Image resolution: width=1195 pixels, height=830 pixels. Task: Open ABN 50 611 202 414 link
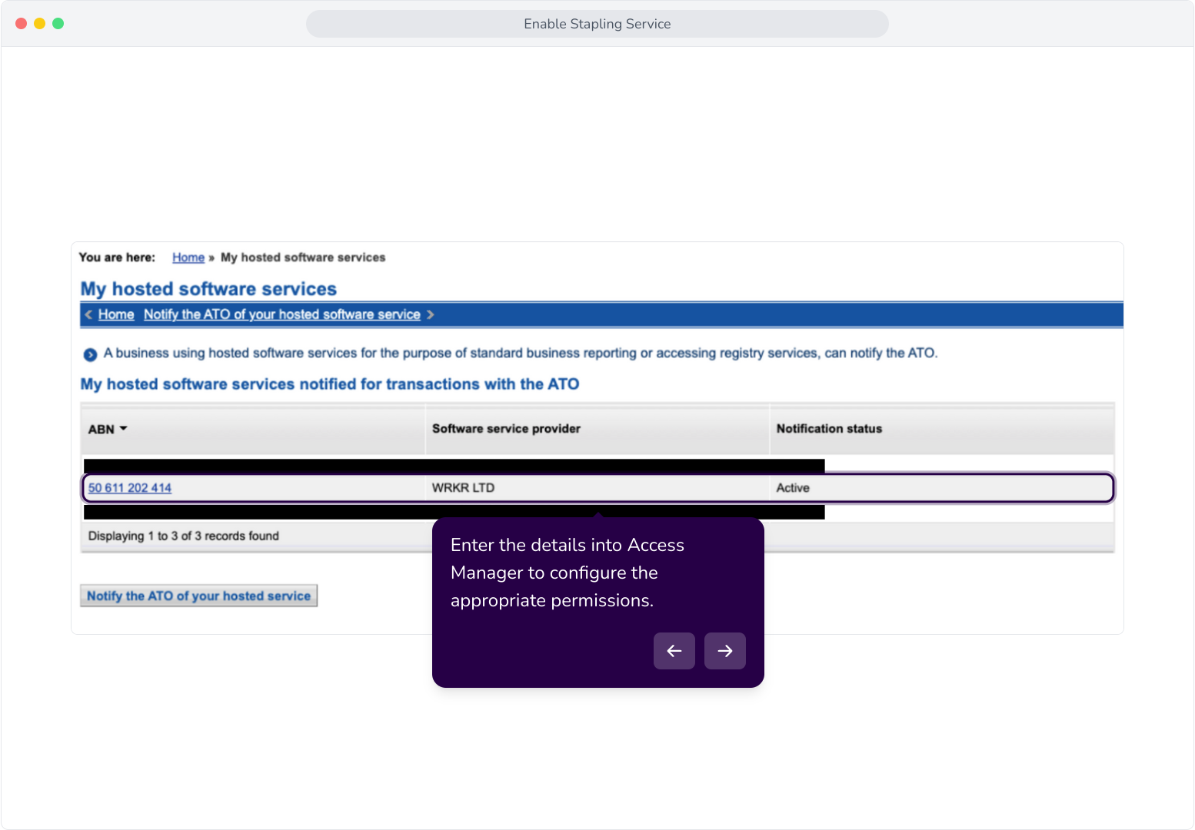(x=130, y=488)
